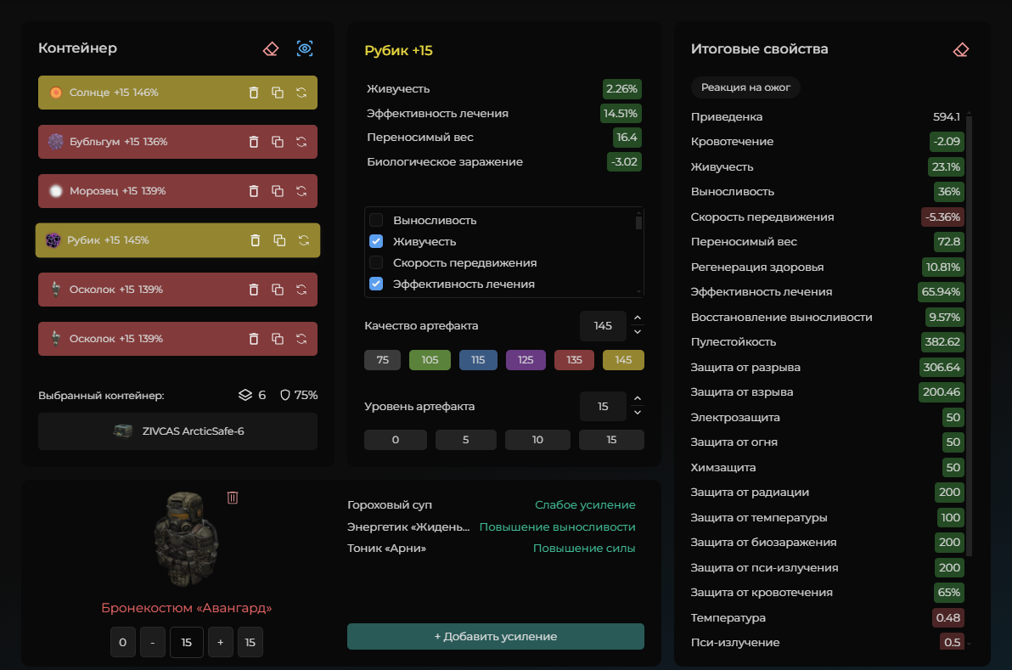
Task: Open Тоник «Арни» boost Повышение силы
Action: click(584, 548)
